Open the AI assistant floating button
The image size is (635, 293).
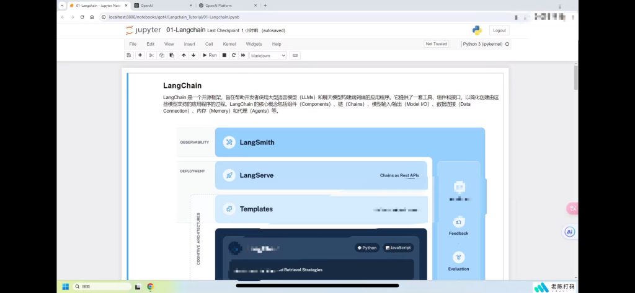(570, 232)
